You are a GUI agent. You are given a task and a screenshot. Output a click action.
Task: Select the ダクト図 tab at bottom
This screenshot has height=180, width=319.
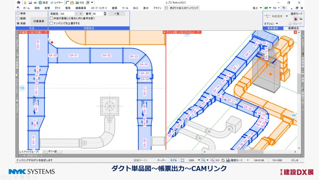click(x=53, y=152)
